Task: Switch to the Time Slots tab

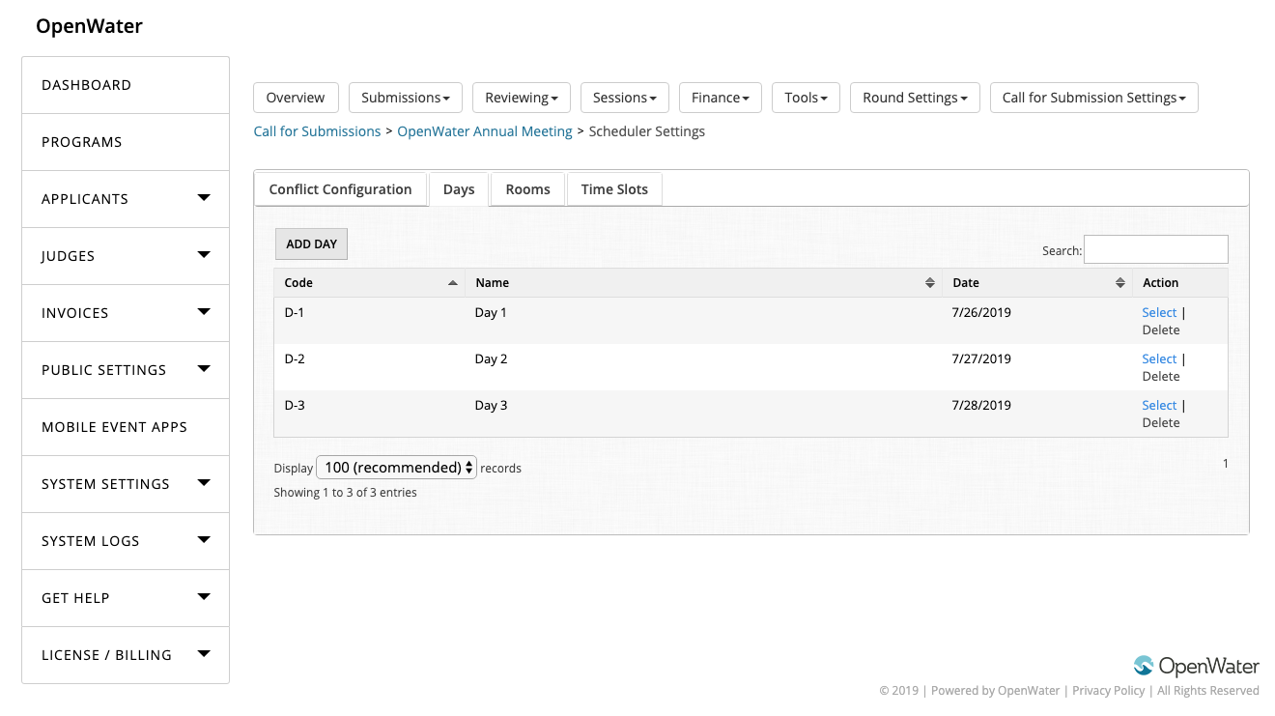Action: [614, 189]
